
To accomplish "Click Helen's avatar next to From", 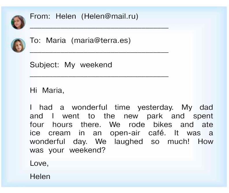I will tap(18, 22).
